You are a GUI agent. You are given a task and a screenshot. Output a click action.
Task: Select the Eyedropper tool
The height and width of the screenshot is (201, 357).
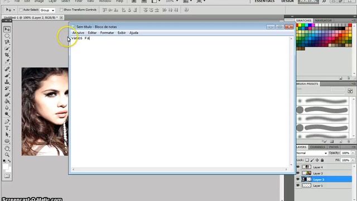pos(7,61)
